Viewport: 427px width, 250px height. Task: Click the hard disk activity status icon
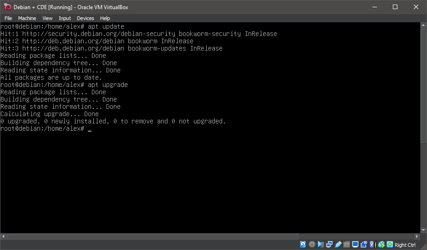303,245
